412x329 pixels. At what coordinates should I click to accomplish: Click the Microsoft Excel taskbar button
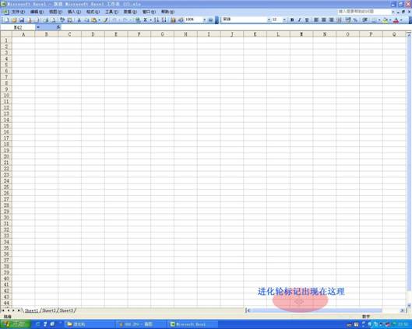tap(192, 324)
